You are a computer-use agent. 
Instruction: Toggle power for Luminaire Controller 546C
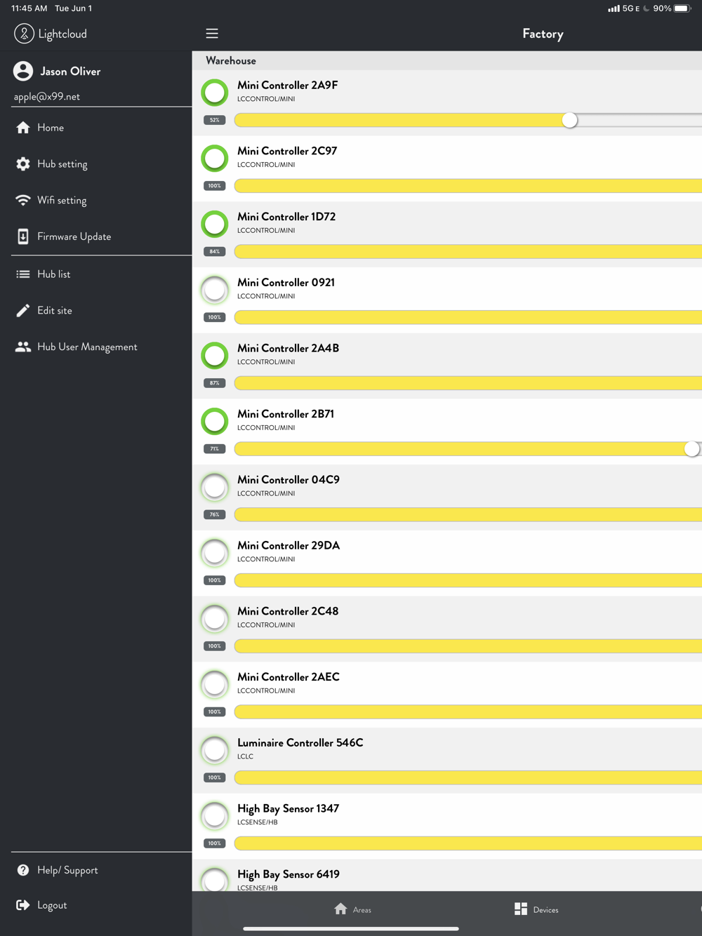click(215, 750)
